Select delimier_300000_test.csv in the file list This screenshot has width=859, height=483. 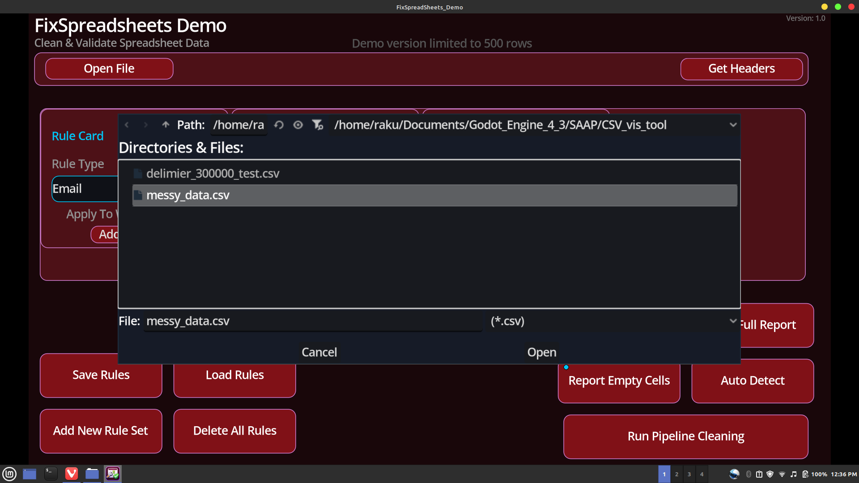pos(213,174)
